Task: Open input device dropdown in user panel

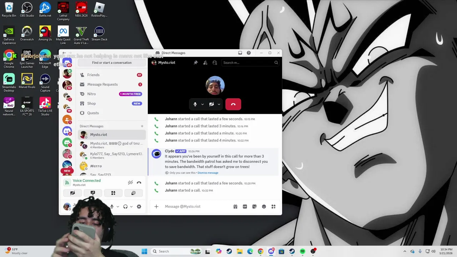Action: click(x=117, y=206)
